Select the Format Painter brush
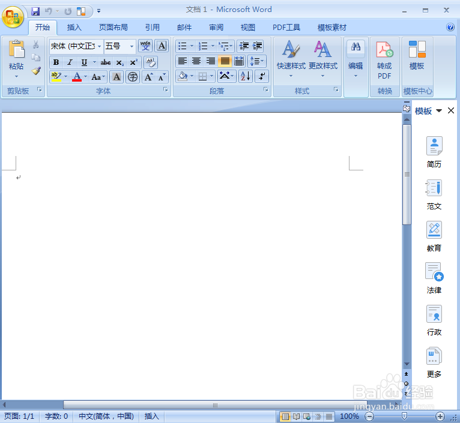460x423 pixels. coord(36,71)
